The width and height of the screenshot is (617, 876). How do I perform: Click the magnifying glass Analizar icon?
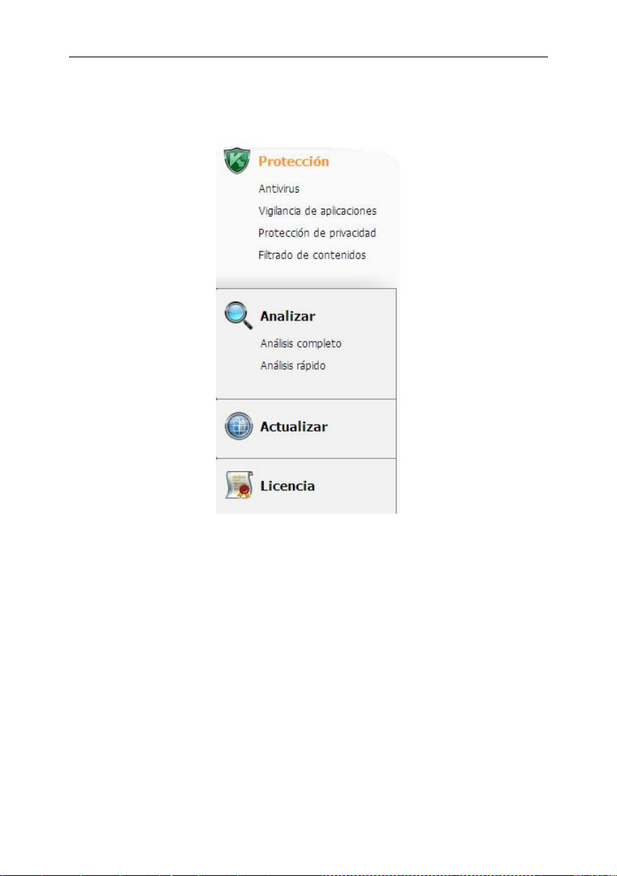click(x=239, y=315)
